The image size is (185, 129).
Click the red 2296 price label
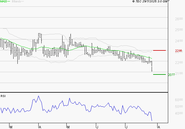(178, 51)
